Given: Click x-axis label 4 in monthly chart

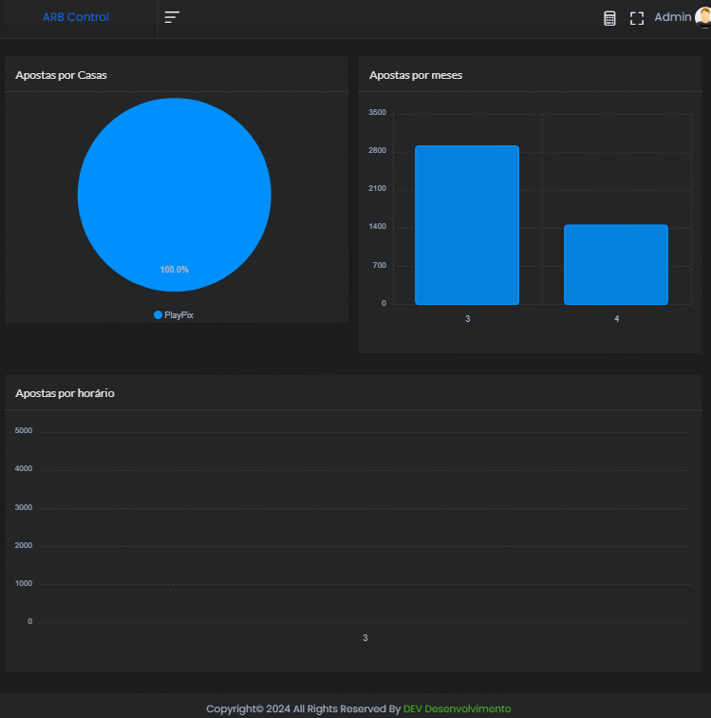Looking at the screenshot, I should pos(616,319).
